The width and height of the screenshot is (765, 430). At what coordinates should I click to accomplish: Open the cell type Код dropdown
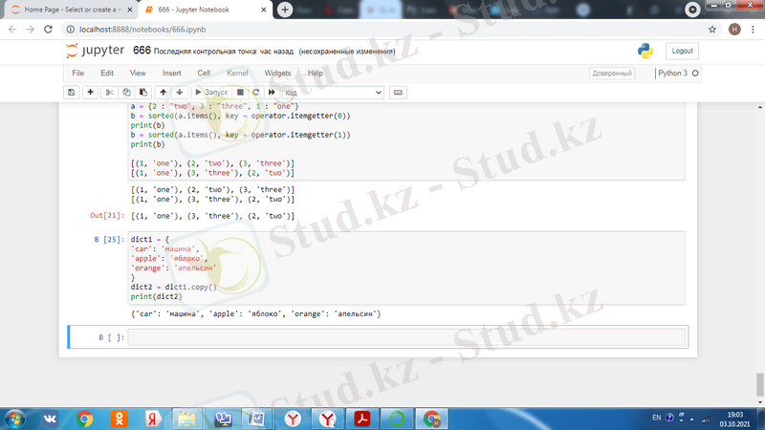pos(333,92)
